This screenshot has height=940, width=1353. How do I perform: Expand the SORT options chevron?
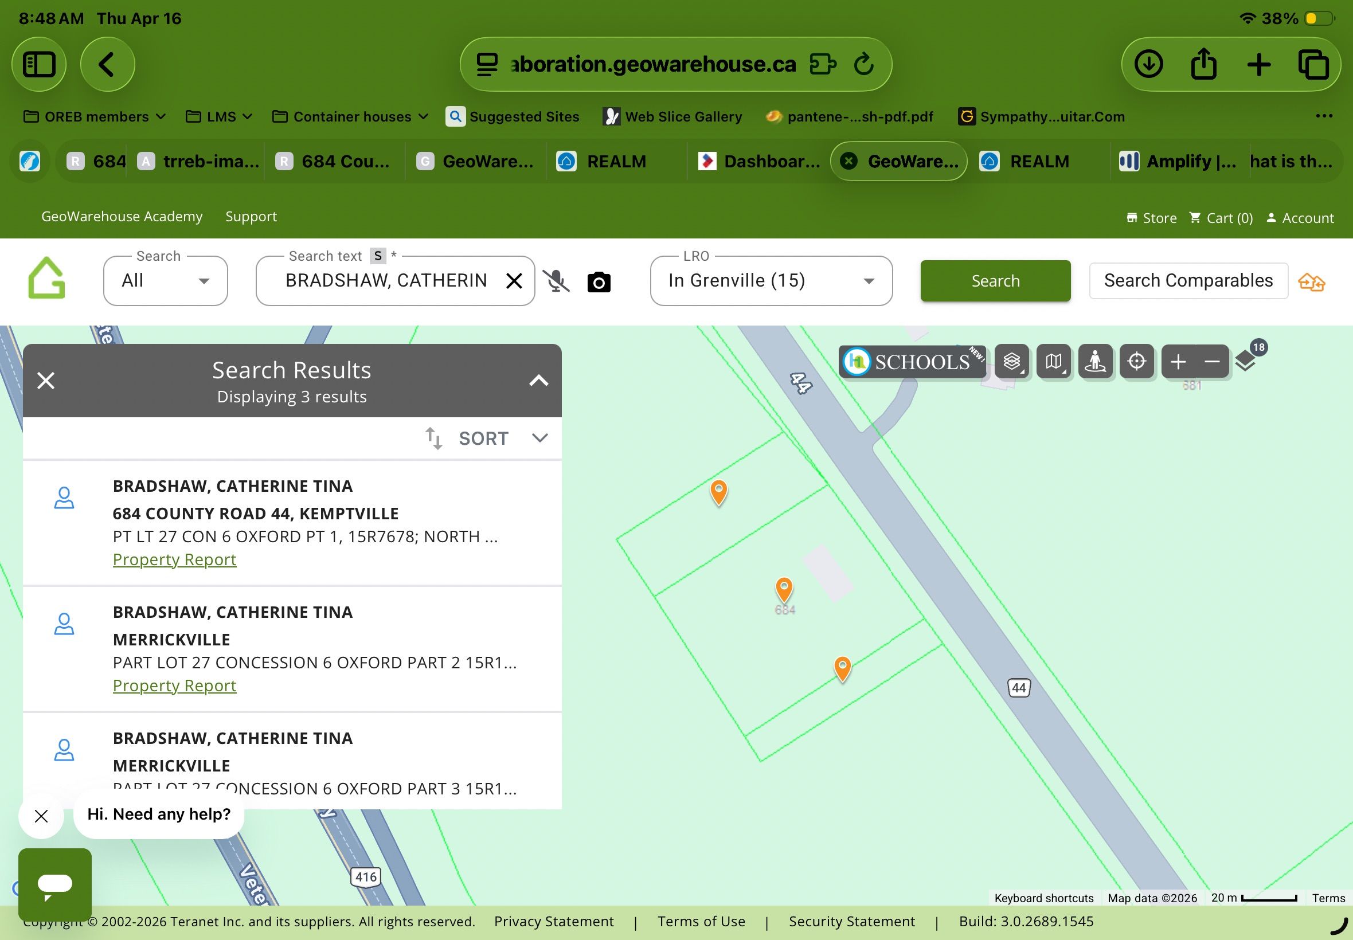click(x=539, y=437)
